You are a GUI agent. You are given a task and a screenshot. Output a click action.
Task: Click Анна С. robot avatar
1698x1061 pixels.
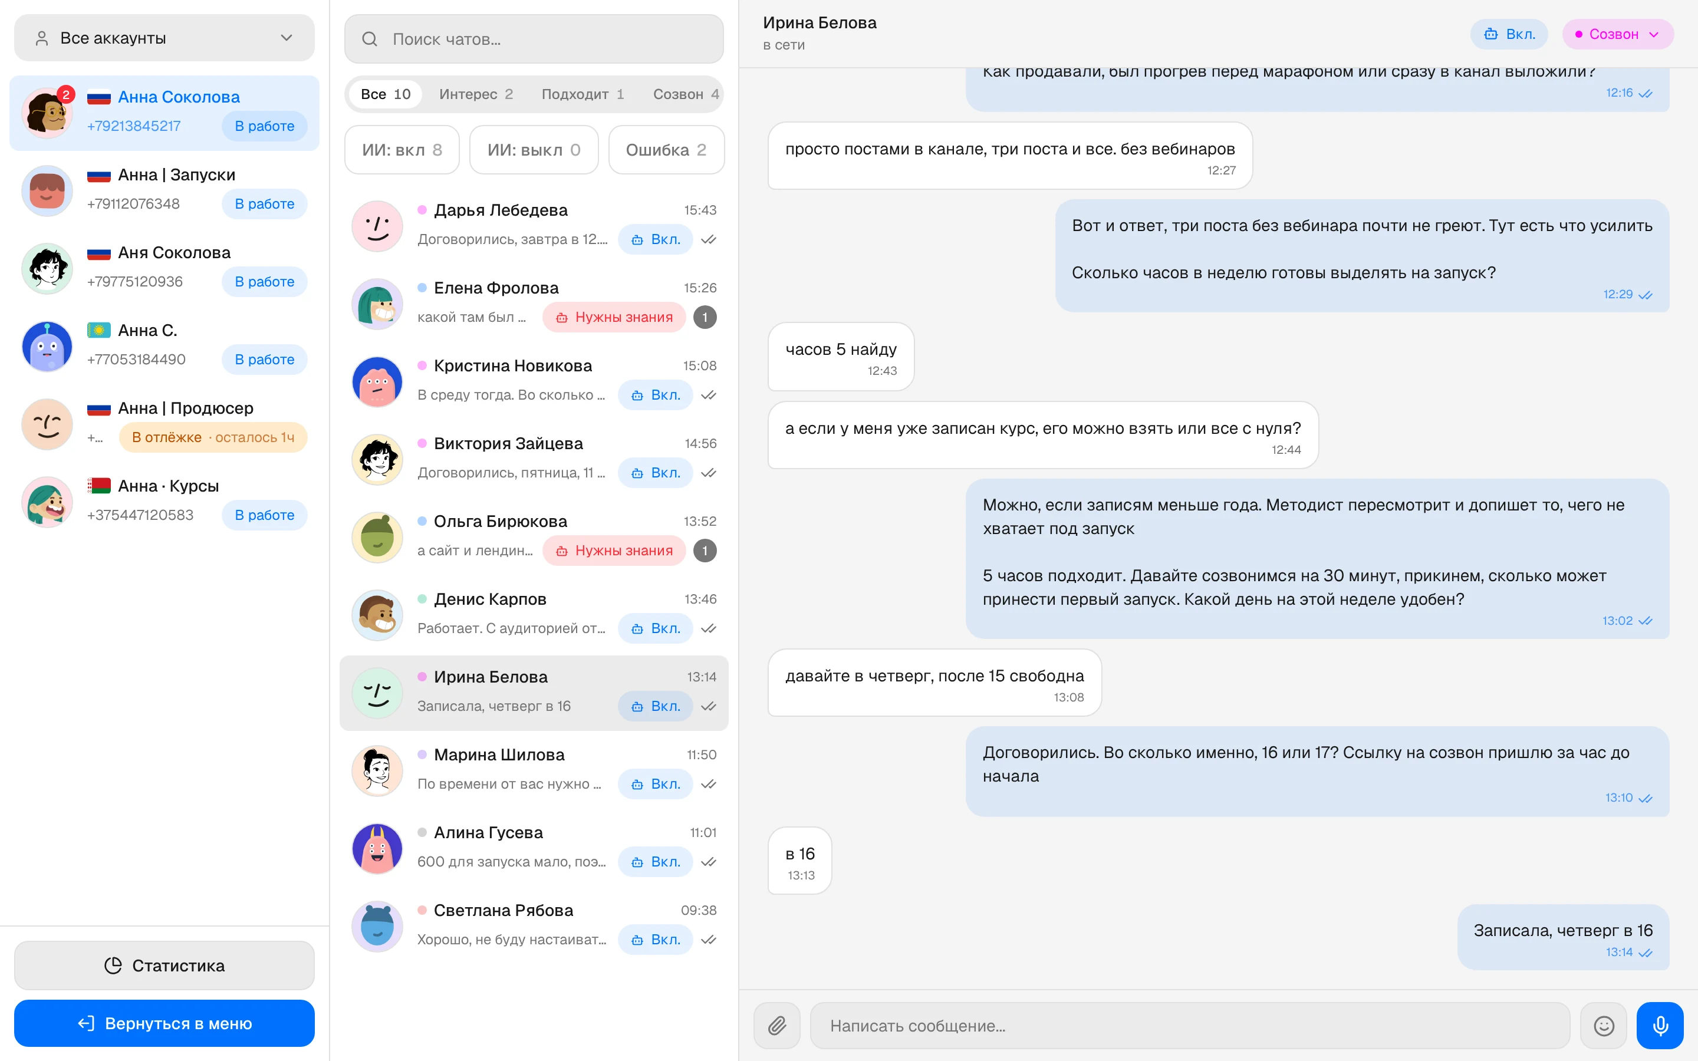click(47, 346)
